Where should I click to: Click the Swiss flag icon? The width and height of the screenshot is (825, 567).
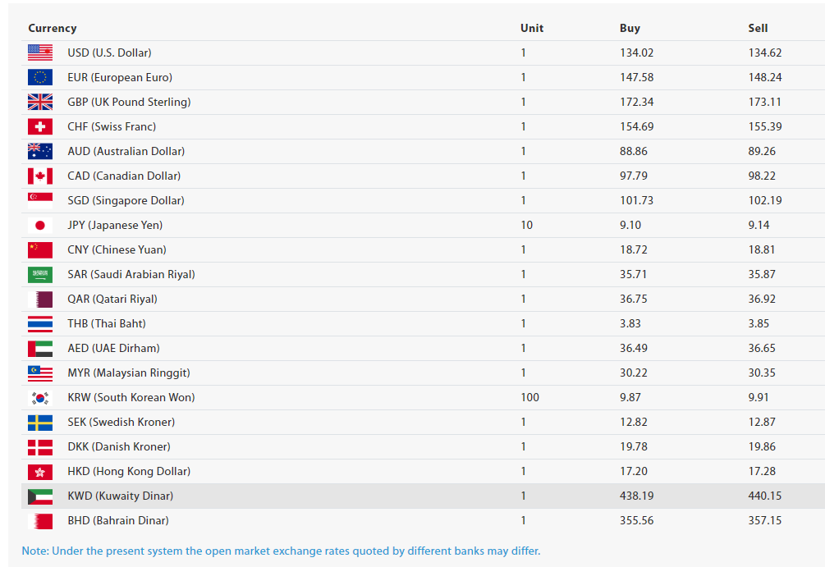pyautogui.click(x=39, y=126)
